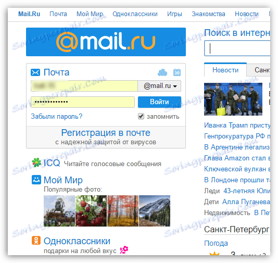278x263 pixels.
Task: Open подарки на любой вкус link
Action: [x=80, y=251]
